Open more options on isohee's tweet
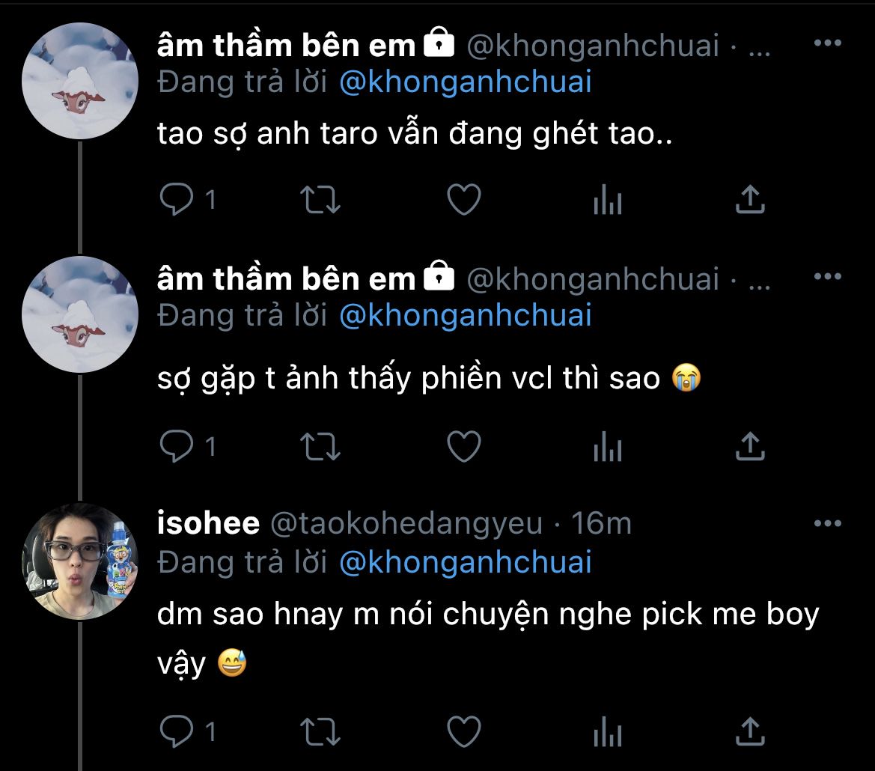The image size is (875, 771). [x=827, y=523]
